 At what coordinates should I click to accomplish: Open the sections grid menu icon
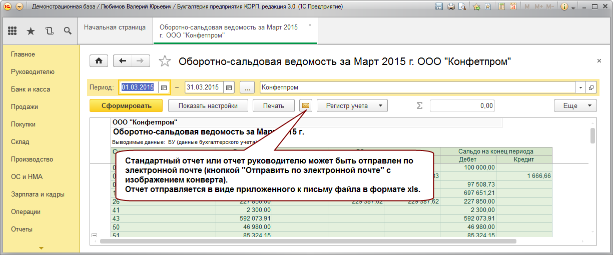point(13,31)
